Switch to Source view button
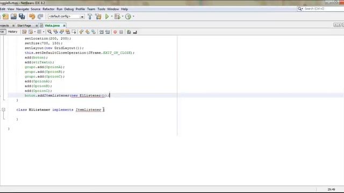 2,32
